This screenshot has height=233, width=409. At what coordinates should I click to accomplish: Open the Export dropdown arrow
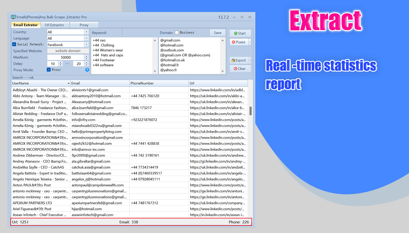250,60
